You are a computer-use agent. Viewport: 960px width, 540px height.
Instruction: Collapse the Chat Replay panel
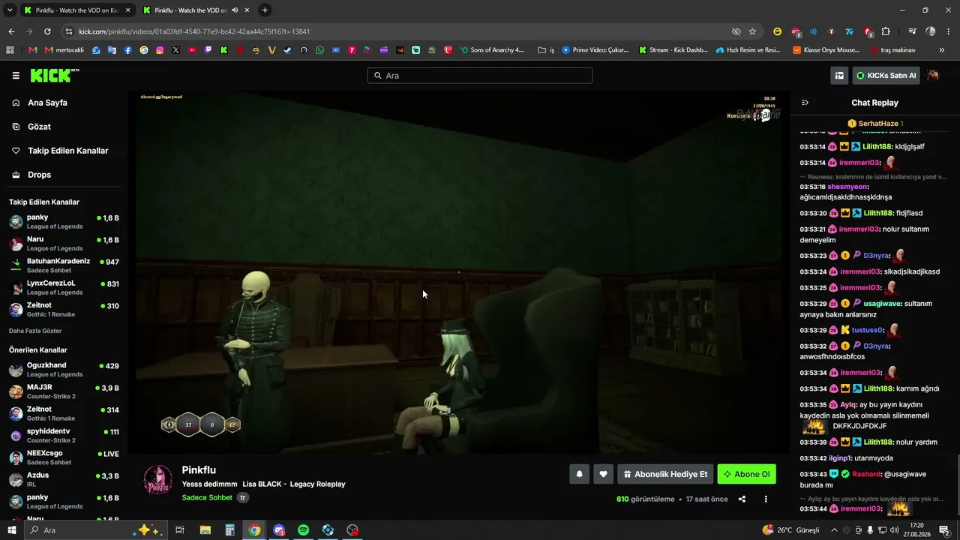pyautogui.click(x=805, y=103)
